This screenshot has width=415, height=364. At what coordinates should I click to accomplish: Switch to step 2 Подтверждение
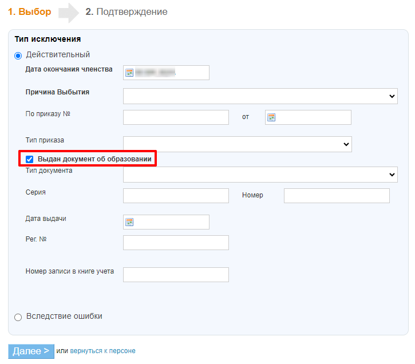point(127,12)
